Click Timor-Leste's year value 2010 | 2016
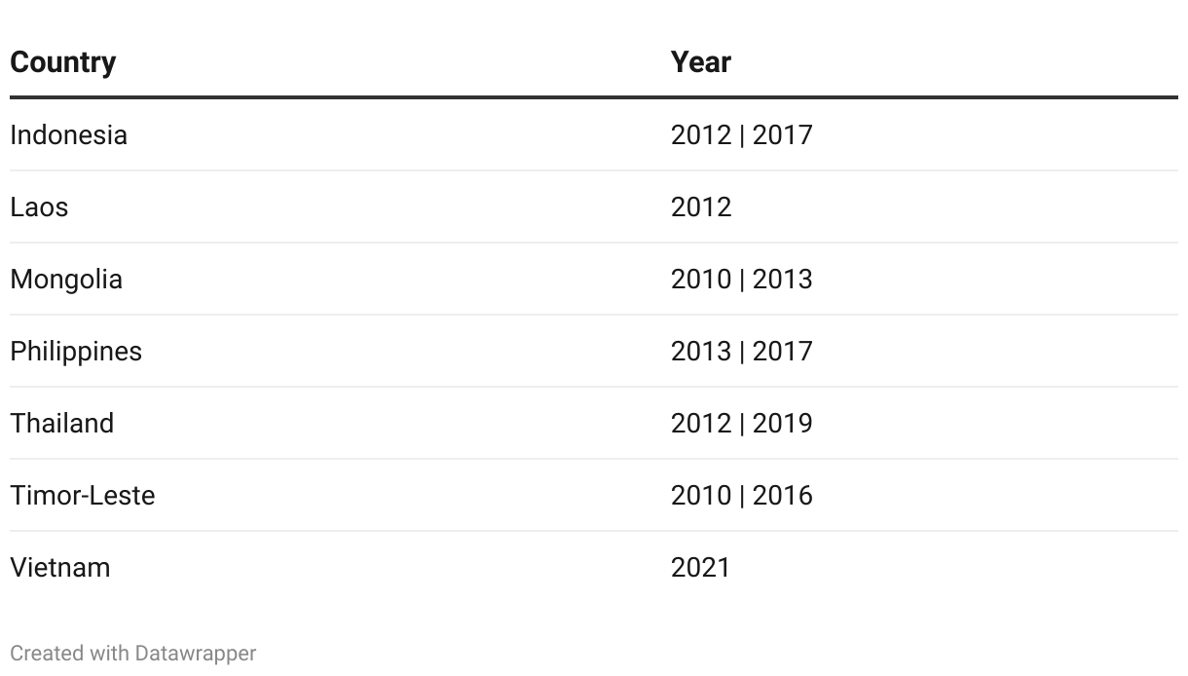The image size is (1188, 676). [742, 495]
